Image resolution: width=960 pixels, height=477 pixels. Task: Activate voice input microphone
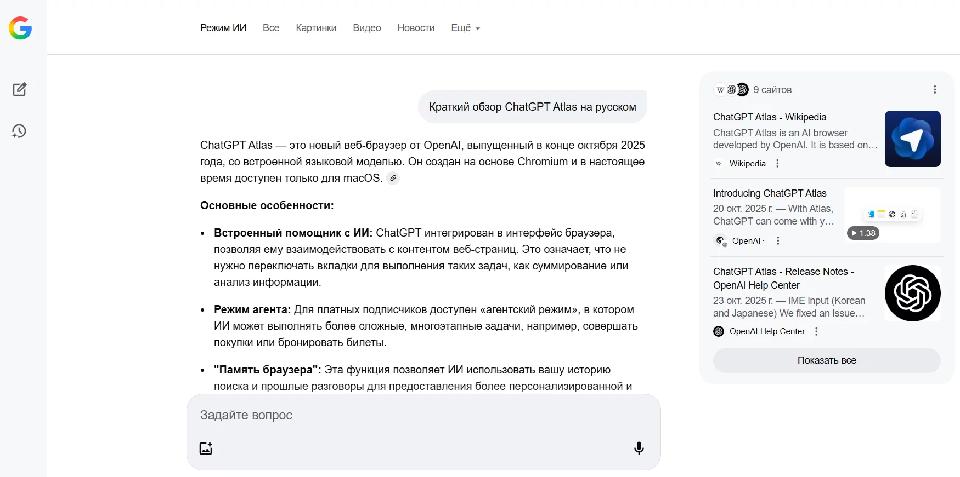pyautogui.click(x=639, y=448)
